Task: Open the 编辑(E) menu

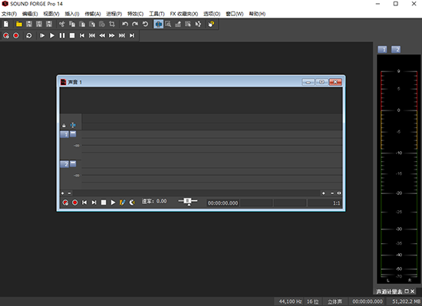Action: pos(30,14)
